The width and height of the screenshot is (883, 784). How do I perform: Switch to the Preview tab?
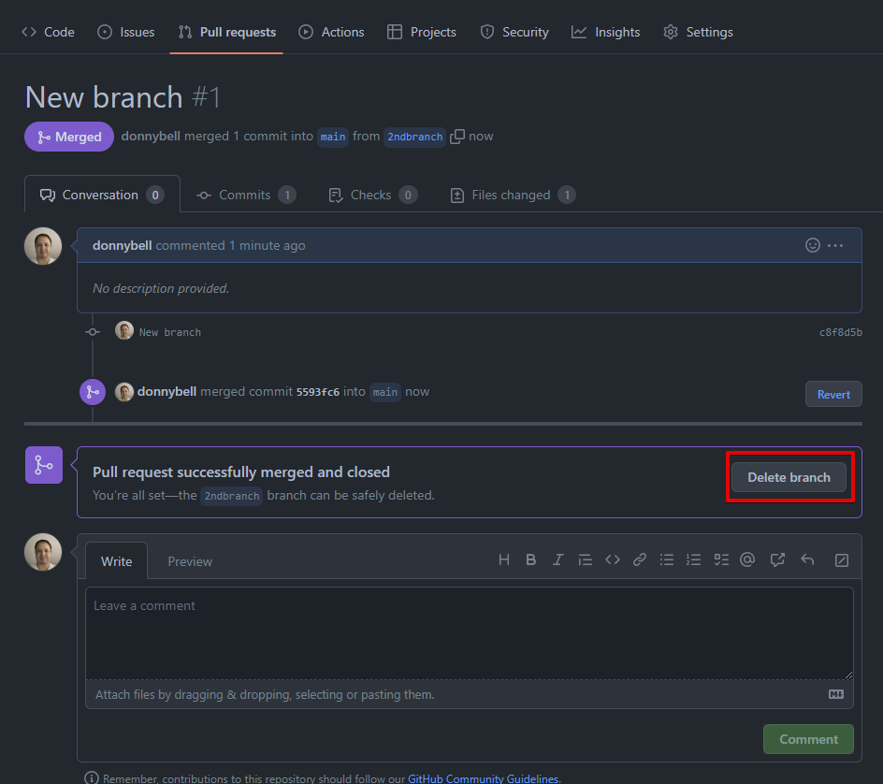190,561
